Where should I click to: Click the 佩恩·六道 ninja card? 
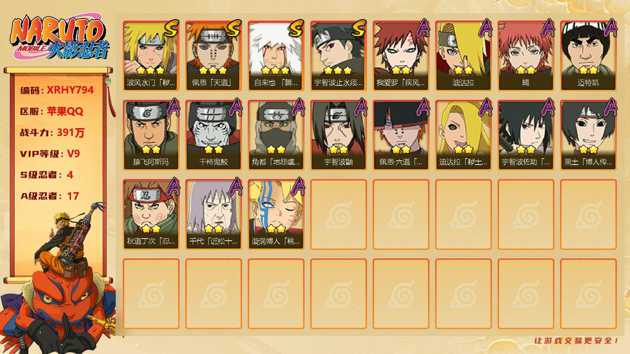coord(401,135)
